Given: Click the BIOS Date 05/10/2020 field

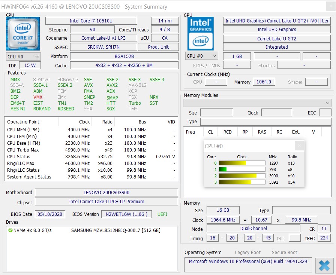Looking at the screenshot, I should click(50, 214).
